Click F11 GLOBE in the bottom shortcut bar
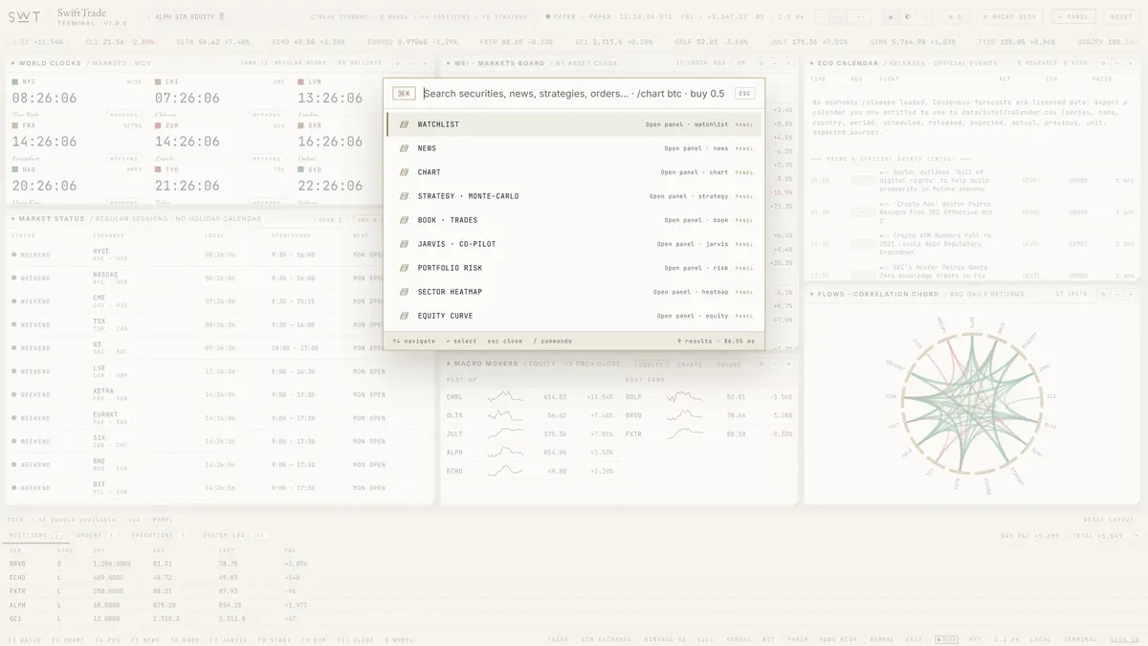Screen dimensions: 1148x646 tap(355, 638)
